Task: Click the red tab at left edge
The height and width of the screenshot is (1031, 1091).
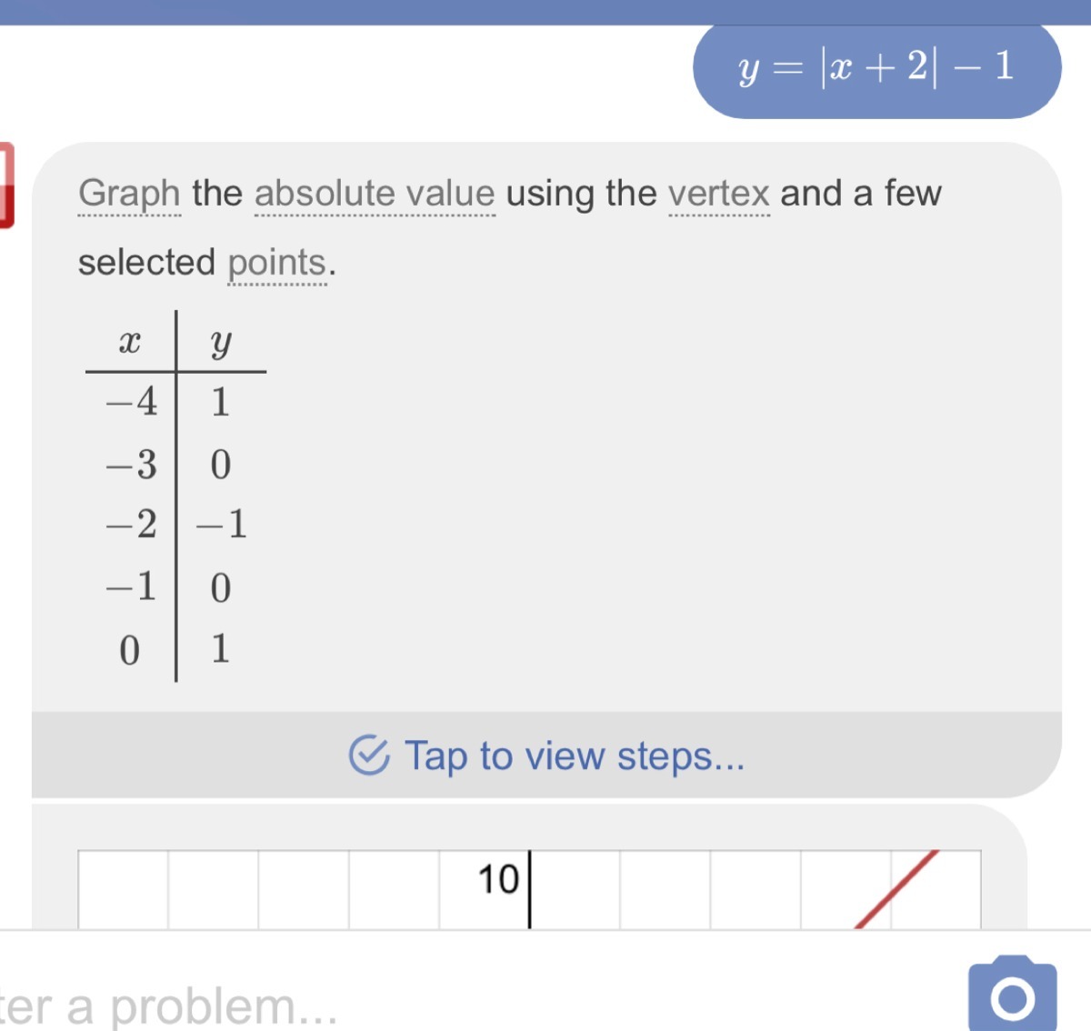Action: (6, 185)
